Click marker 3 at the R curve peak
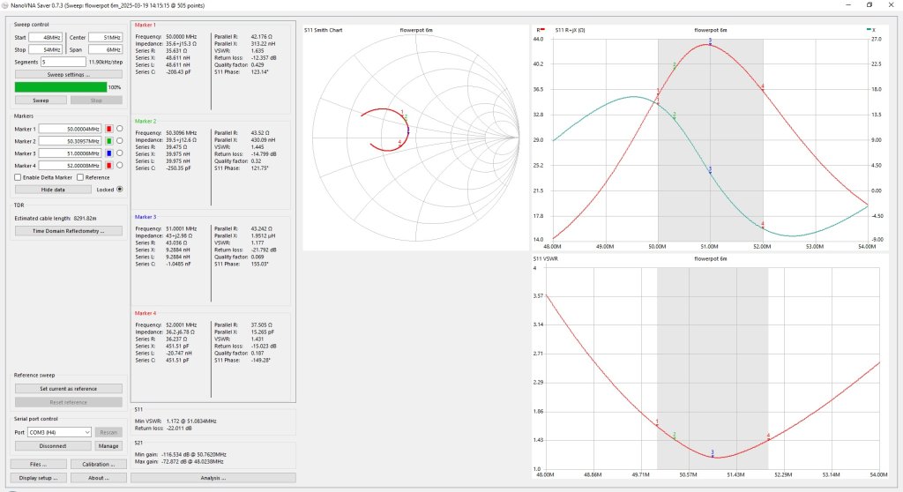 (710, 42)
